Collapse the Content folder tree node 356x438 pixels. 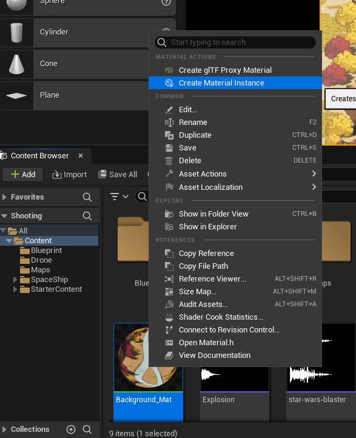[9, 240]
